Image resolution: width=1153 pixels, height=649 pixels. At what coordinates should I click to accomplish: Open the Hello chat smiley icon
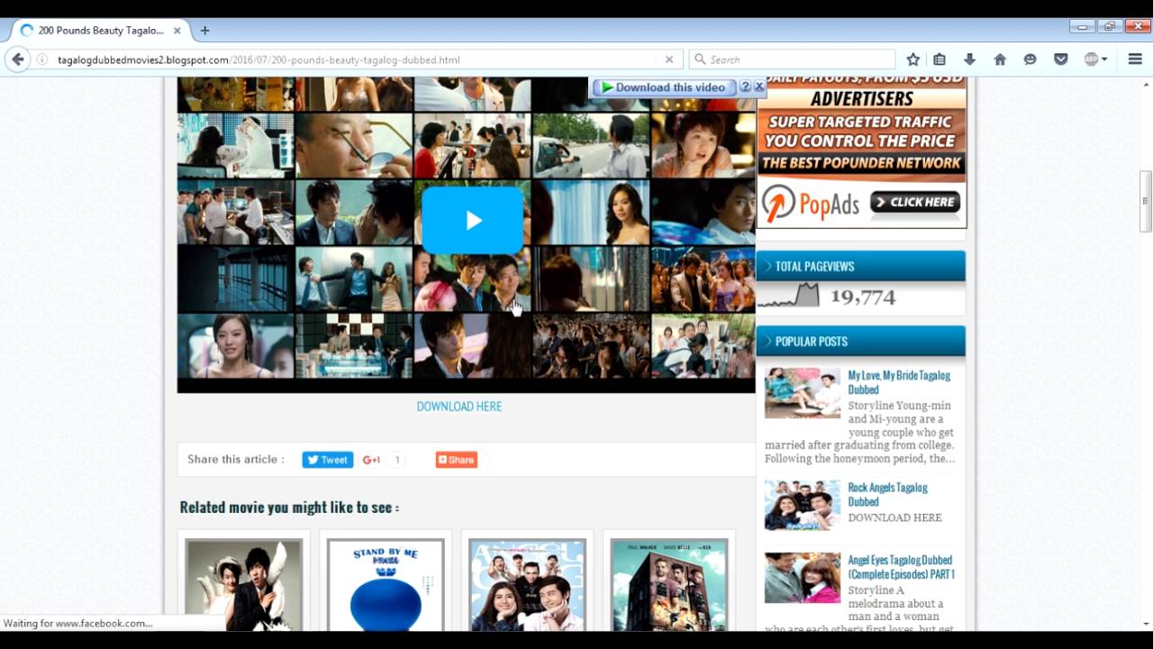[1030, 59]
